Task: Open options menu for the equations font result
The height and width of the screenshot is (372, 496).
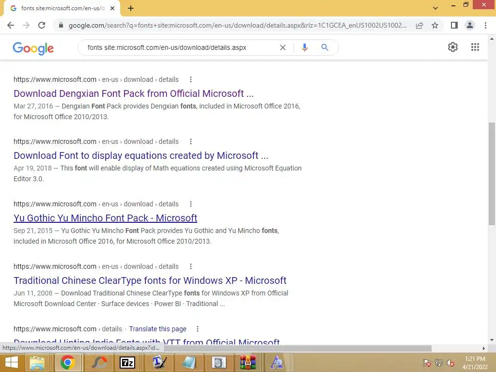Action: click(x=191, y=141)
